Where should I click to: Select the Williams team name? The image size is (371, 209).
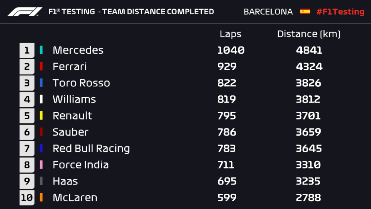tap(74, 99)
